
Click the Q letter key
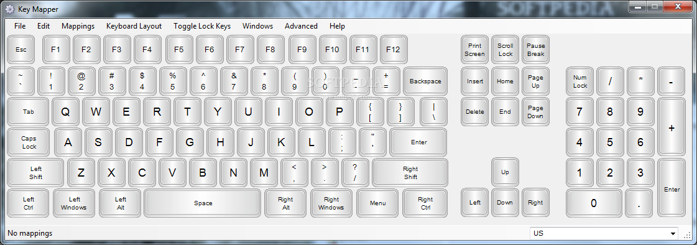click(x=65, y=111)
